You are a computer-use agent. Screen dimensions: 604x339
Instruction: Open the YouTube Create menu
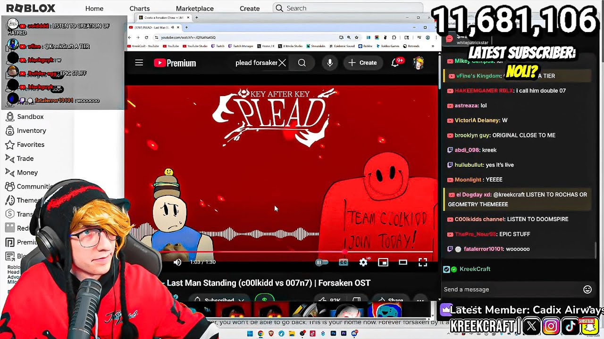(x=362, y=63)
